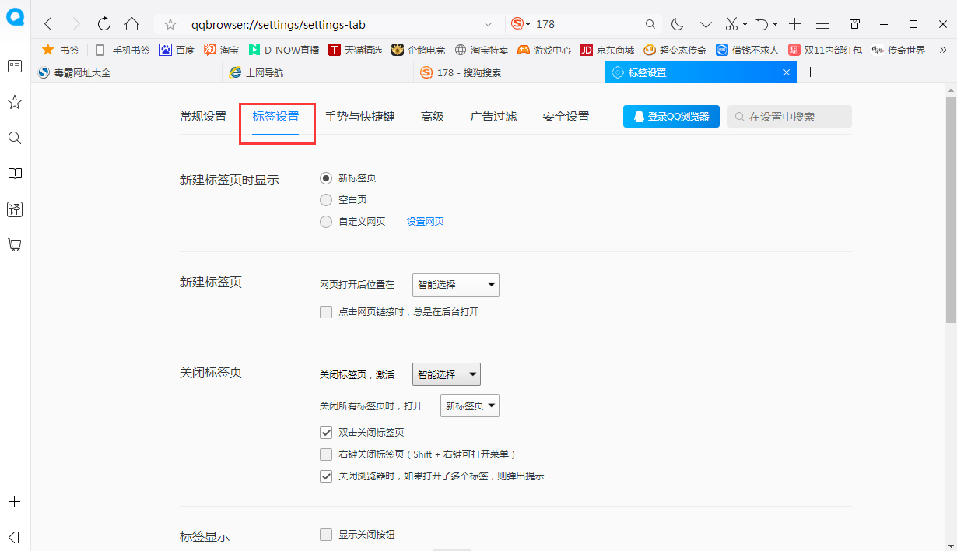This screenshot has width=957, height=551.
Task: Open the search icon in the sidebar
Action: (x=15, y=138)
